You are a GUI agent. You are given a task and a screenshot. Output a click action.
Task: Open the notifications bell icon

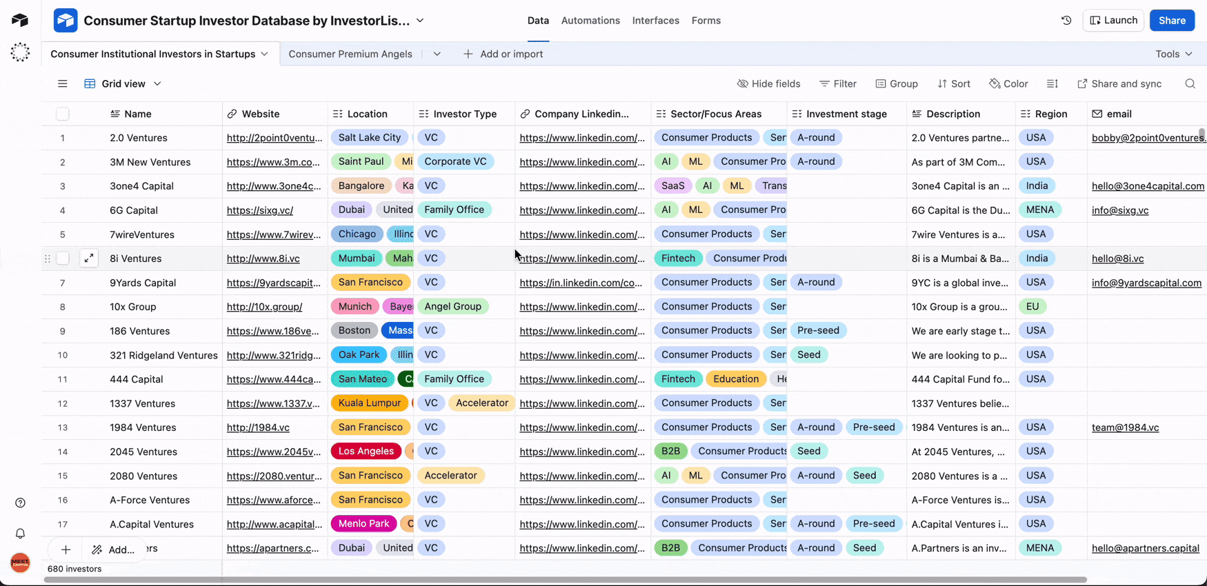coord(20,534)
